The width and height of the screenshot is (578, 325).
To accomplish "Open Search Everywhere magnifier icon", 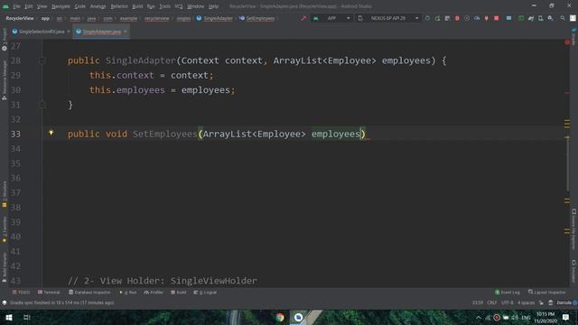I will click(563, 18).
